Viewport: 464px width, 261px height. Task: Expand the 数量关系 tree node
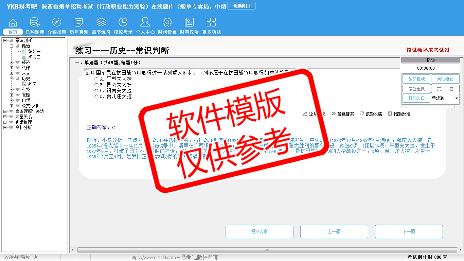[5, 117]
